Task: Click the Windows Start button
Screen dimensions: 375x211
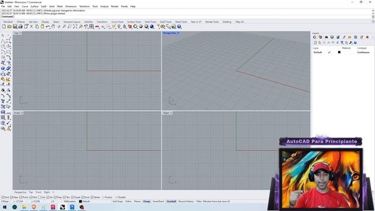Action: (5, 207)
